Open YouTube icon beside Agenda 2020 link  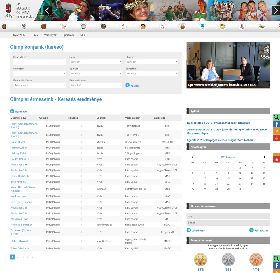pos(276,138)
